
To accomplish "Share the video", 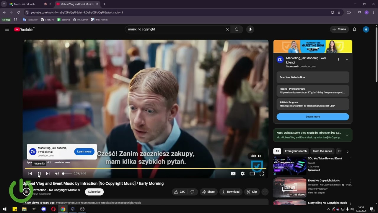I will 208,192.
